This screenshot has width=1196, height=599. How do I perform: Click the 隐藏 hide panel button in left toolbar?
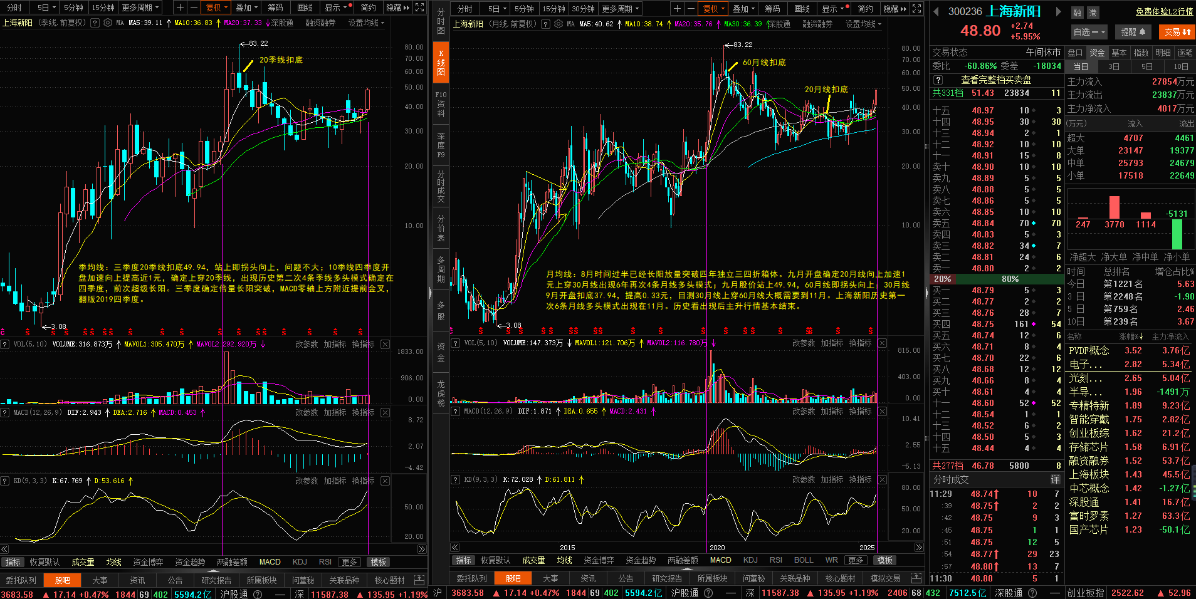click(397, 8)
